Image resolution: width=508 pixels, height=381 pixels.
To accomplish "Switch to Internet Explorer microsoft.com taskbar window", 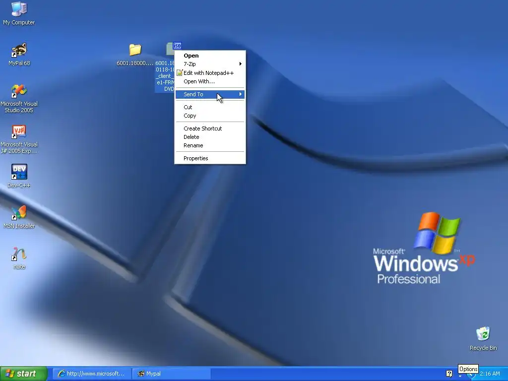I will click(92, 374).
